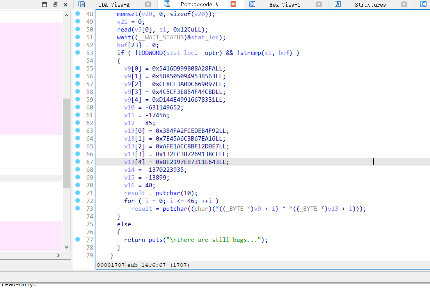Image resolution: width=430 pixels, height=296 pixels.
Task: Switch to the IDA View-A tab
Action: pos(114,5)
